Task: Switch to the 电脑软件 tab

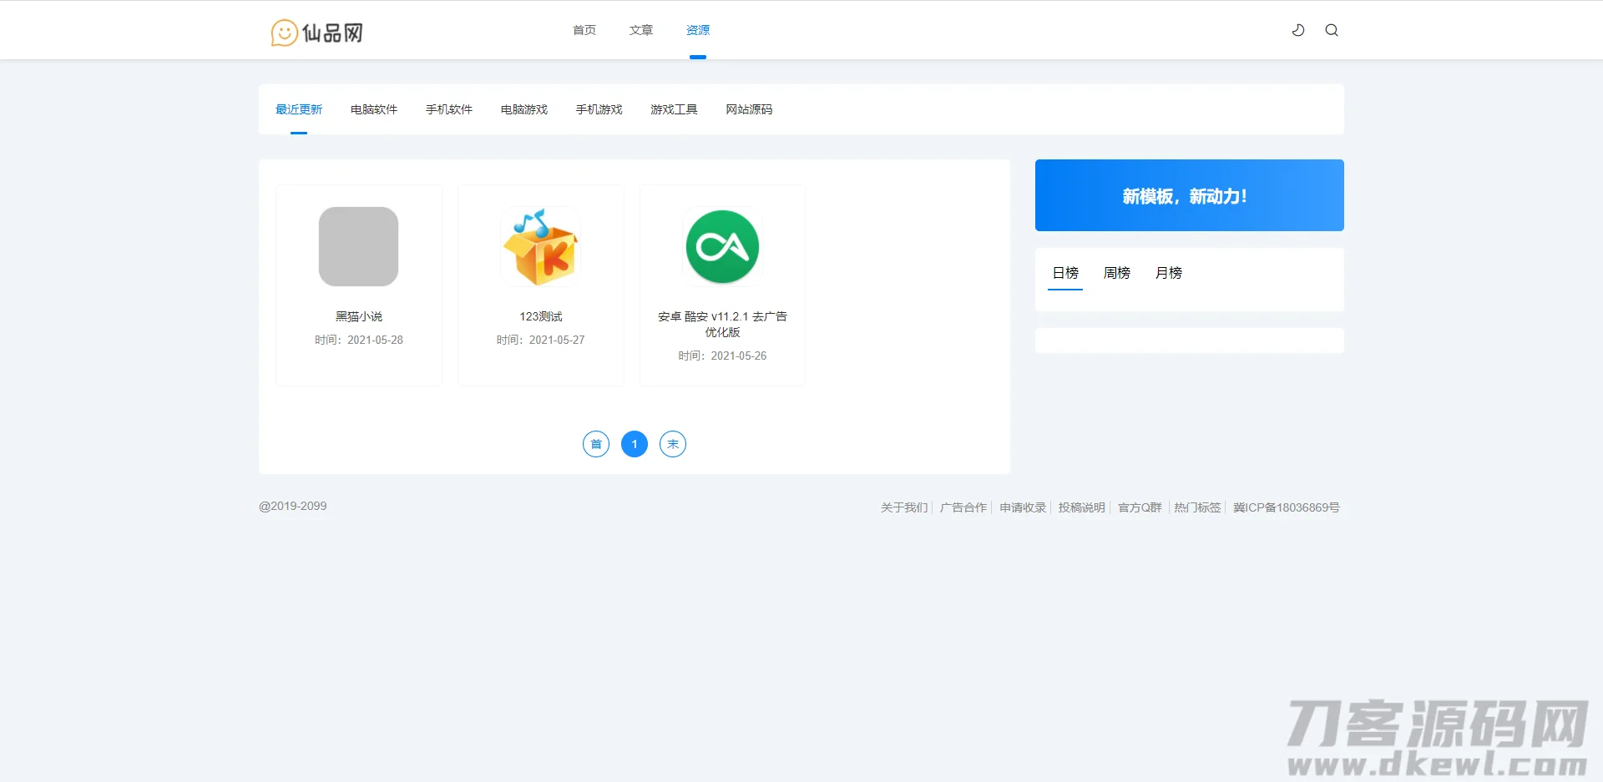Action: [374, 109]
